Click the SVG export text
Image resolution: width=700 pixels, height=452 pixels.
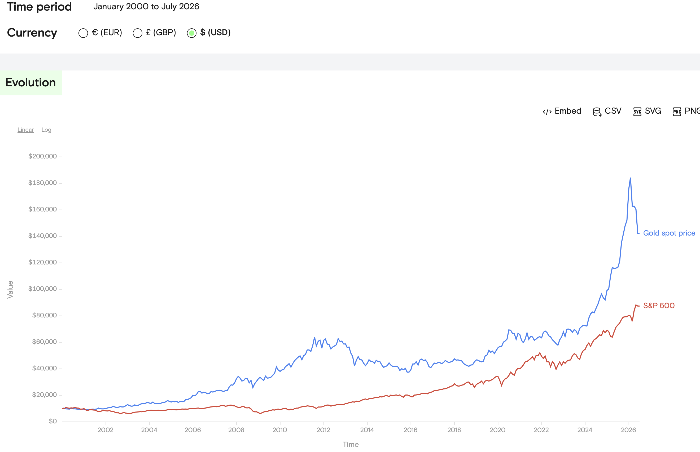(653, 111)
